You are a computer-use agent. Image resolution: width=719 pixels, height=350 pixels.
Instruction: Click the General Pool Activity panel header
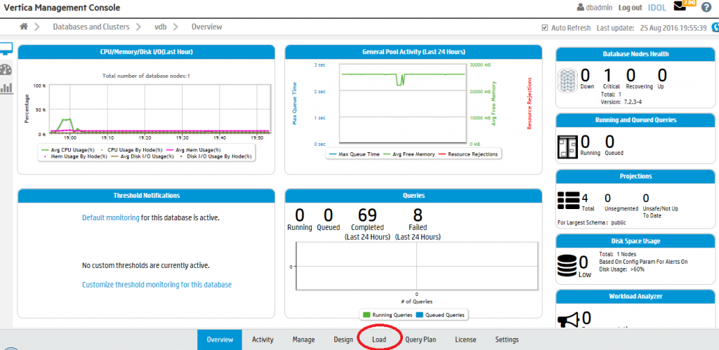point(414,52)
